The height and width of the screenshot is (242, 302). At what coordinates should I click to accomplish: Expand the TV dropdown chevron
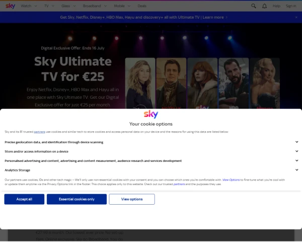coord(53,6)
